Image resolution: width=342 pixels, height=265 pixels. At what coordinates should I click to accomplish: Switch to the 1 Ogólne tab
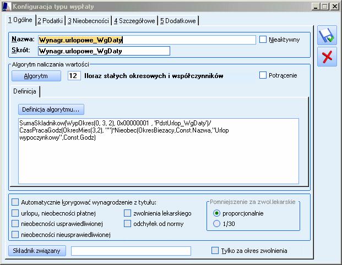pyautogui.click(x=20, y=20)
